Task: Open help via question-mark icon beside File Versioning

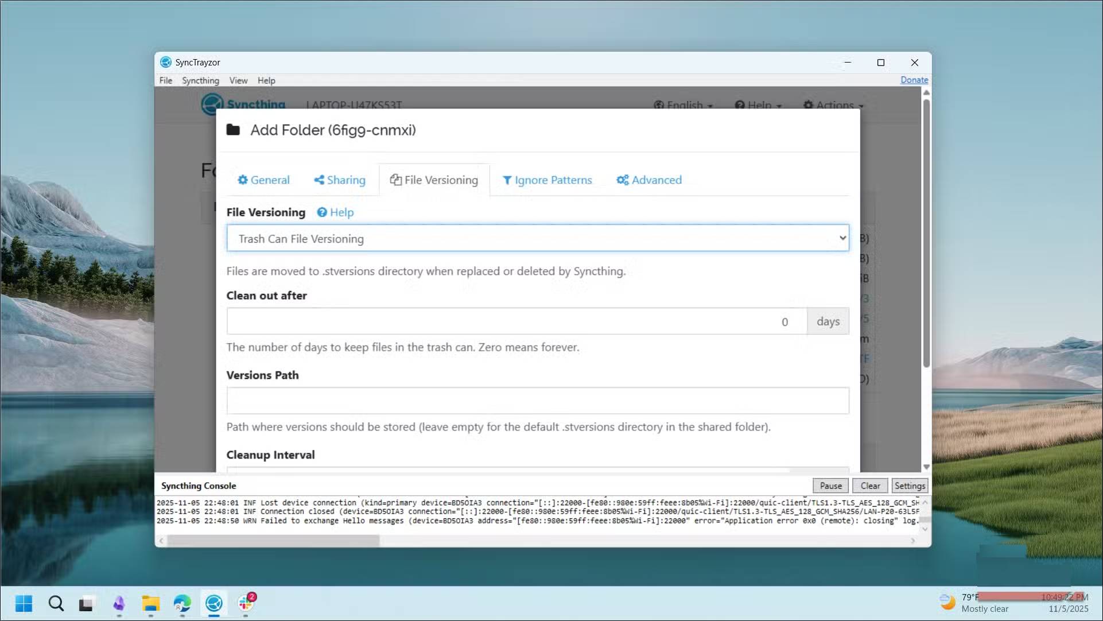Action: (322, 212)
